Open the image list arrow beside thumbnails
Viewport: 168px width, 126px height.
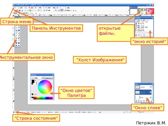pyautogui.click(x=129, y=10)
